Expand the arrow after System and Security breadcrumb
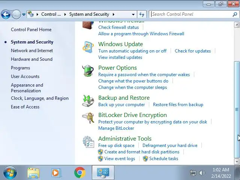The width and height of the screenshot is (240, 180). point(113,14)
